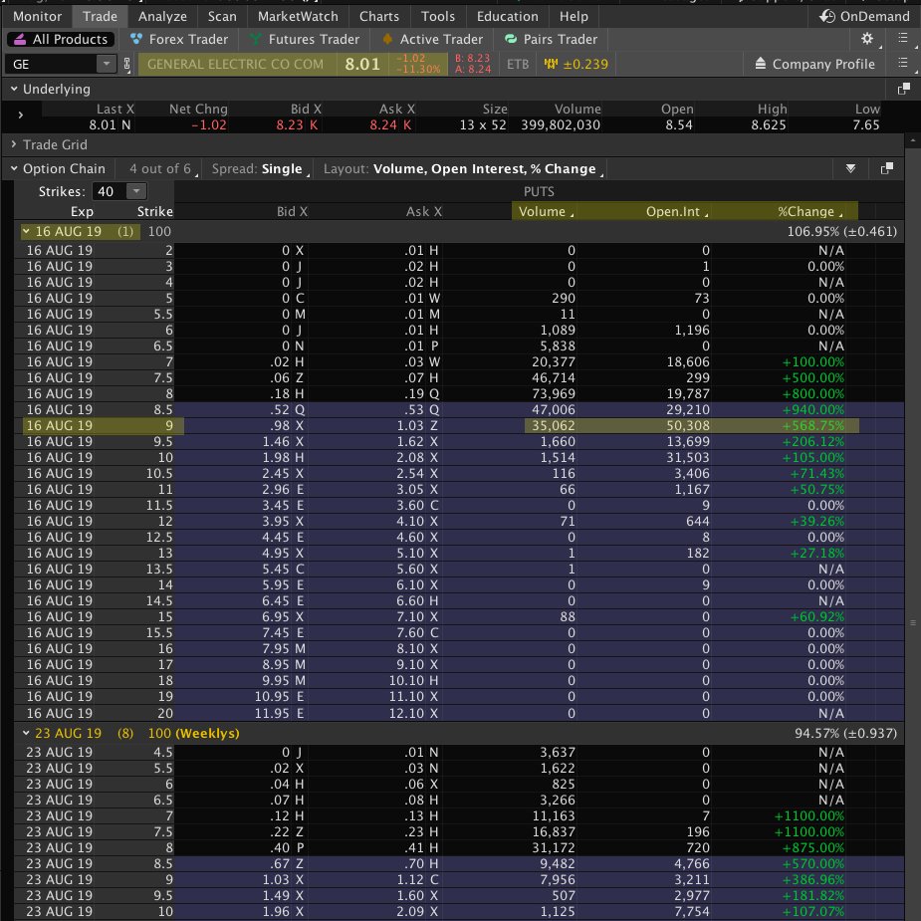This screenshot has height=921, width=921.
Task: Collapse the 16 AUG 19 expiration group
Action: [26, 231]
